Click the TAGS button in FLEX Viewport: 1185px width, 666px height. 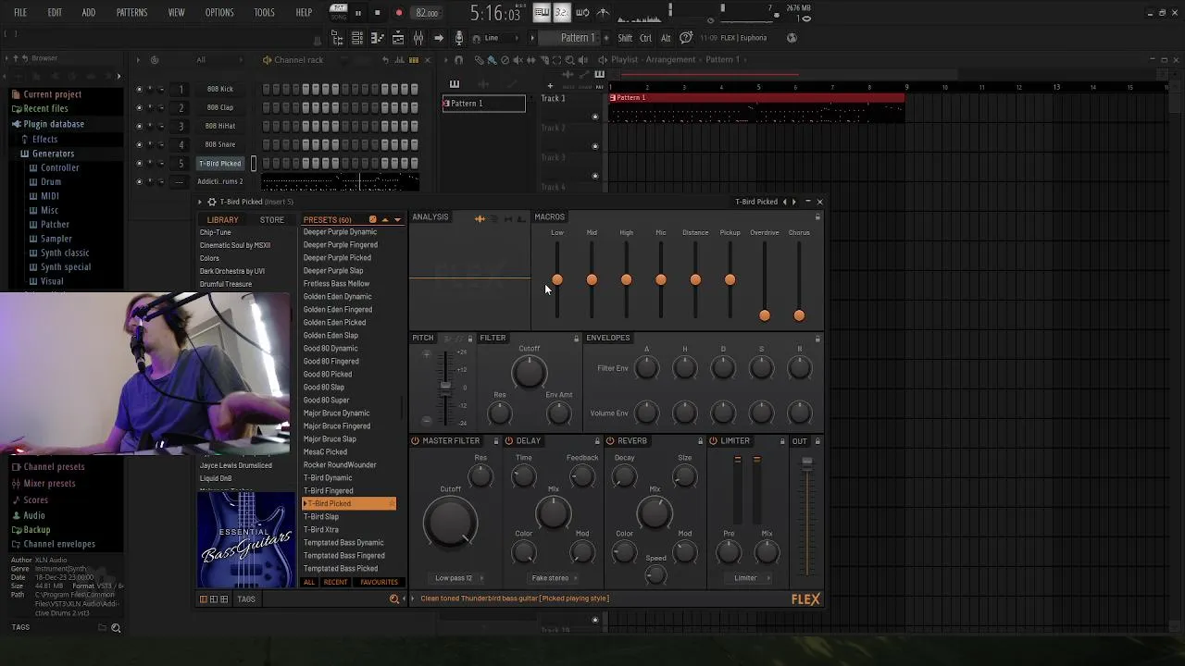tap(246, 599)
